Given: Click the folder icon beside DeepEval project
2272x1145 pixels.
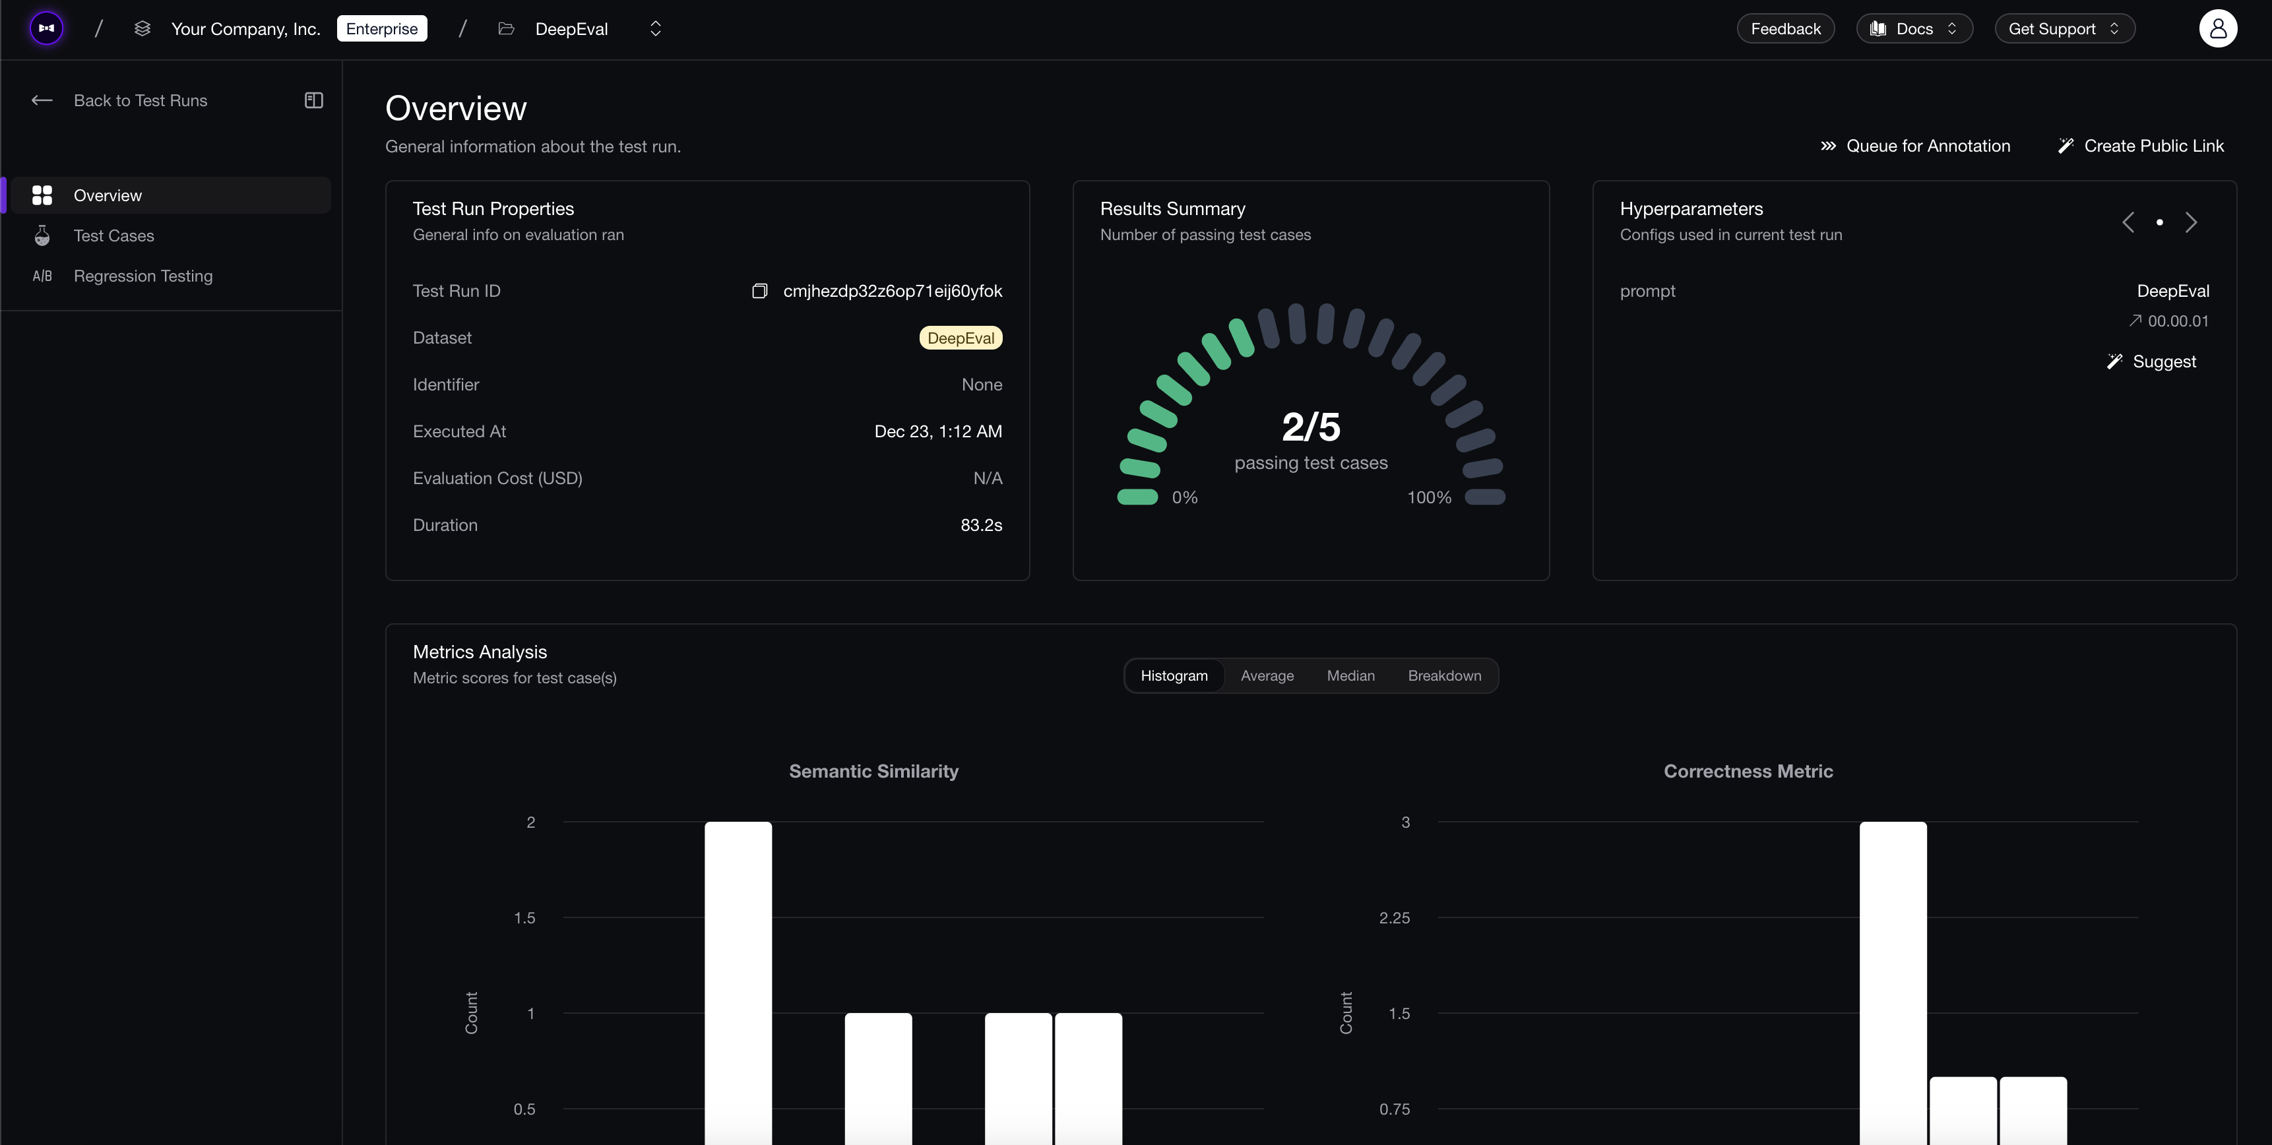Looking at the screenshot, I should 506,28.
